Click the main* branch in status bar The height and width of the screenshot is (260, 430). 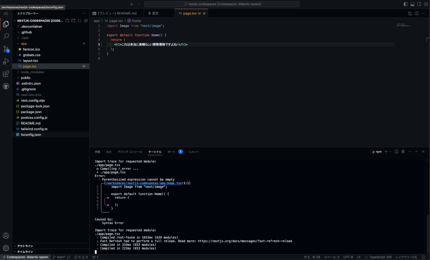click(59, 257)
